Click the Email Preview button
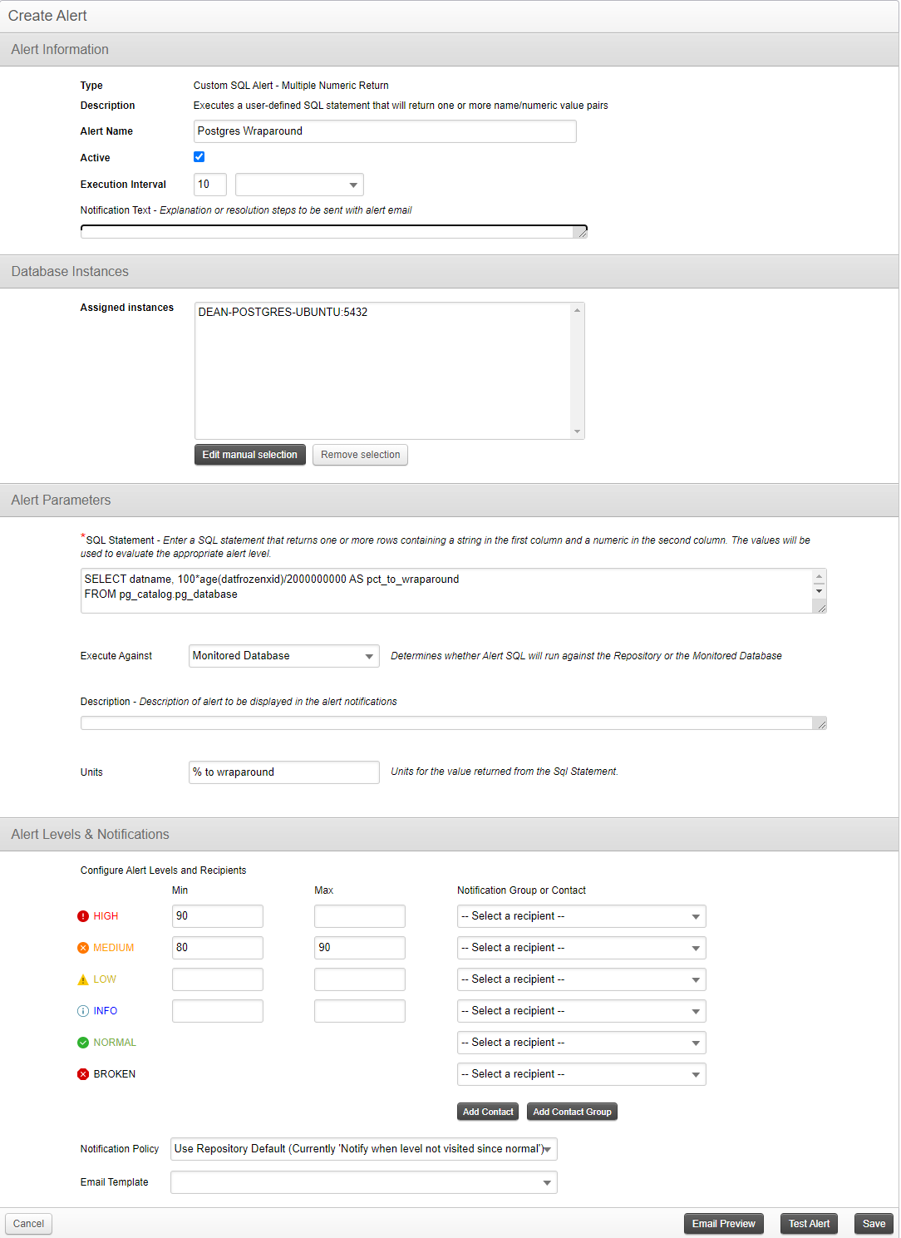Screen dimensions: 901x1238 (x=724, y=1224)
